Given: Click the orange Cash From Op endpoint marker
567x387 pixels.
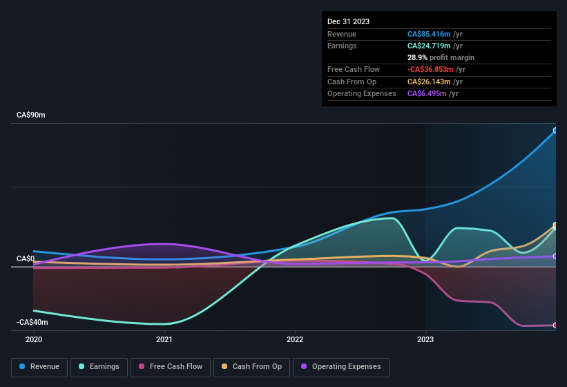Looking at the screenshot, I should point(555,225).
